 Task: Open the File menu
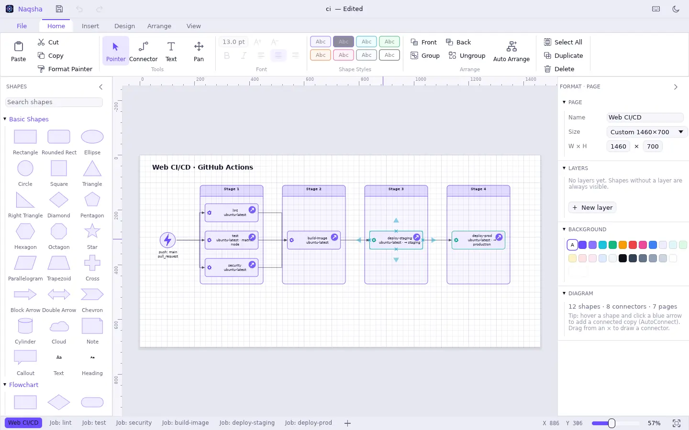pyautogui.click(x=22, y=26)
